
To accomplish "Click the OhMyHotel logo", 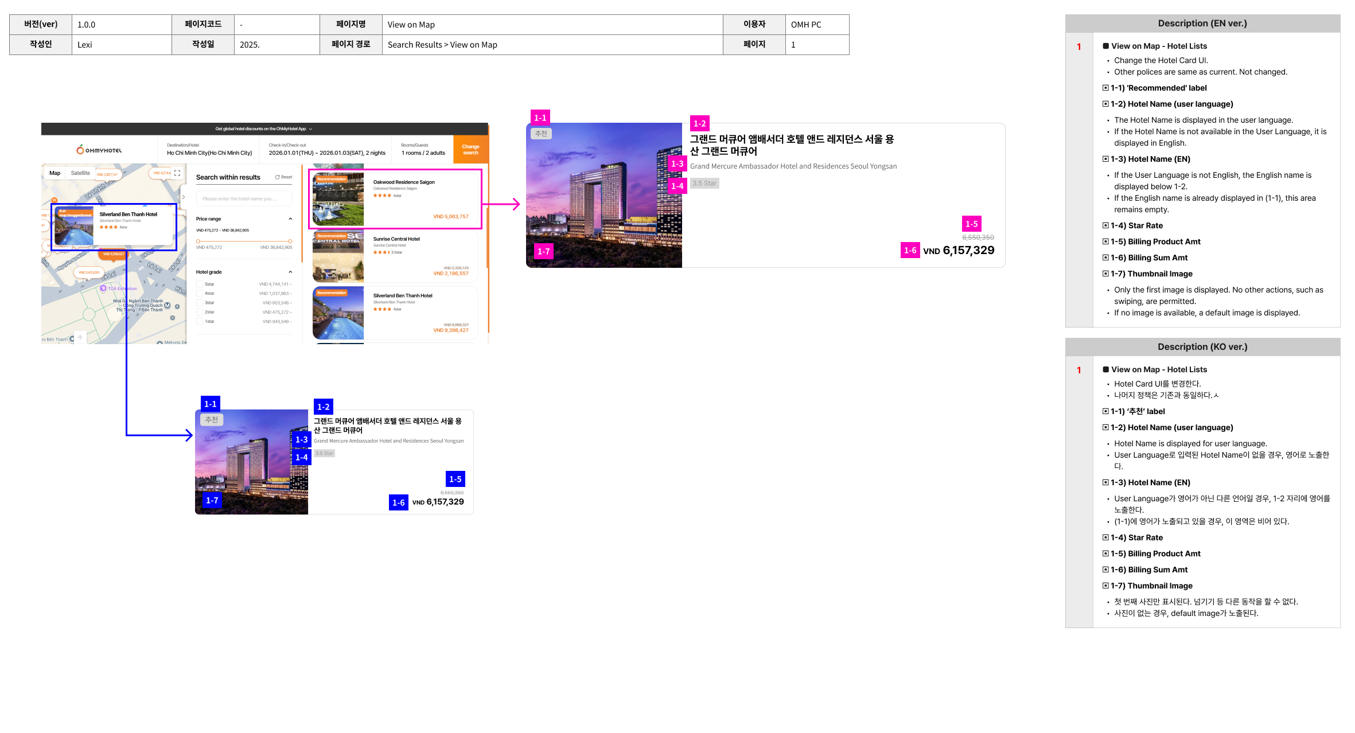I will point(99,150).
